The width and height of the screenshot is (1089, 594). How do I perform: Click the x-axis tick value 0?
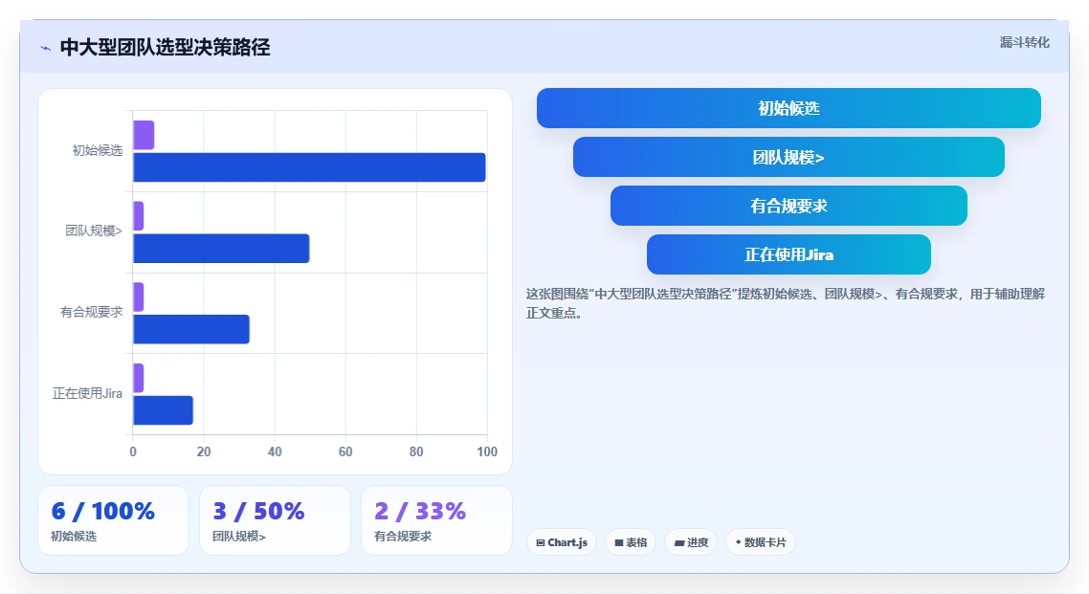(133, 451)
